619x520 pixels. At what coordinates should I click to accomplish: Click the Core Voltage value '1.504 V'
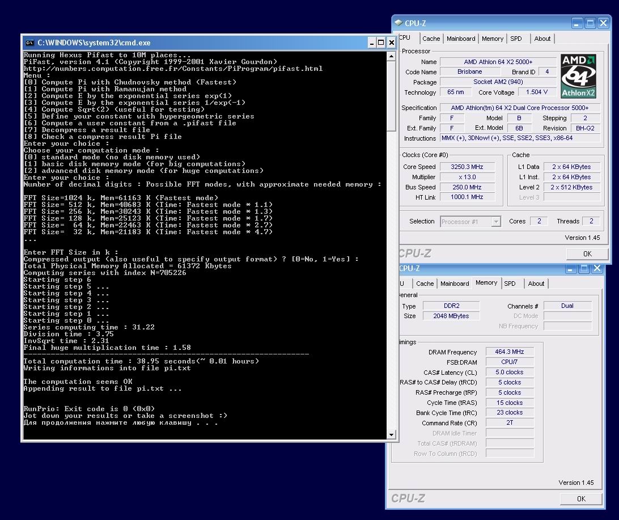(x=536, y=92)
